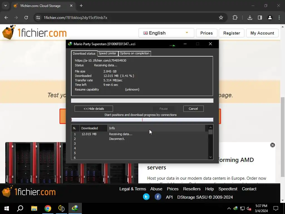The image size is (285, 214).
Task: Open the API footer link
Action: [169, 197]
